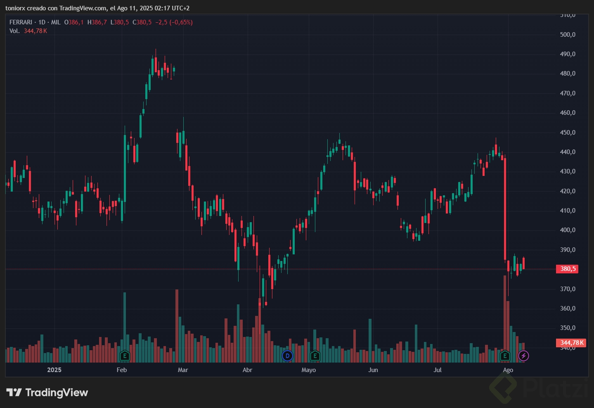Click the Feb label on time axis
This screenshot has height=408, width=594.
[x=122, y=370]
